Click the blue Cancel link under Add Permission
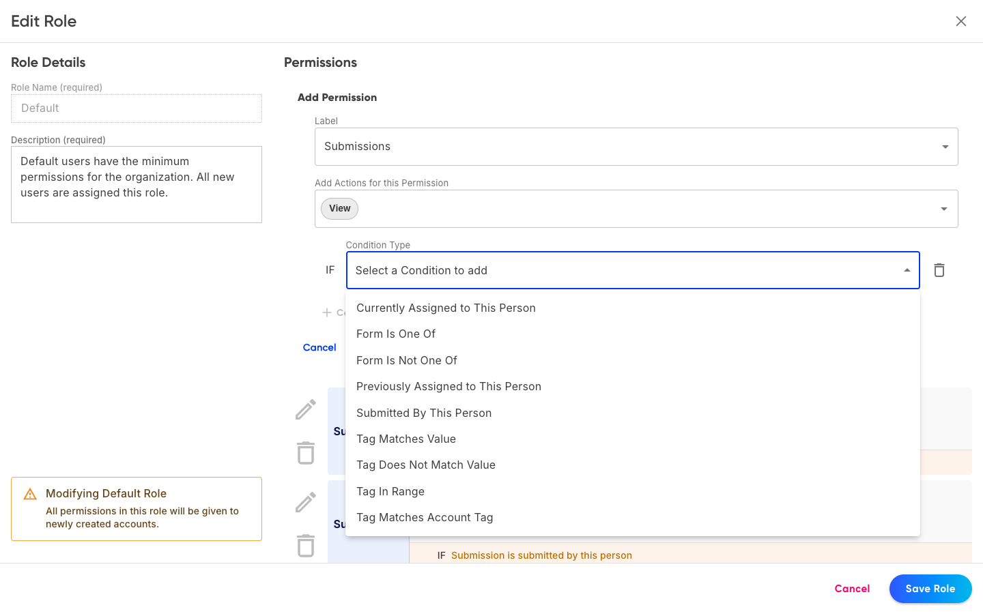The image size is (983, 614). (x=319, y=347)
